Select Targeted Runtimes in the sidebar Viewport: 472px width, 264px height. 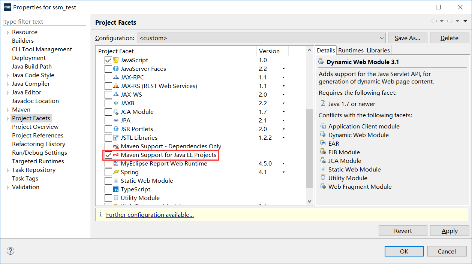pyautogui.click(x=38, y=161)
